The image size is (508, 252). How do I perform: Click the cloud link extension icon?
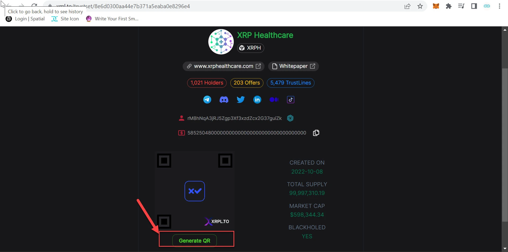pos(487,6)
